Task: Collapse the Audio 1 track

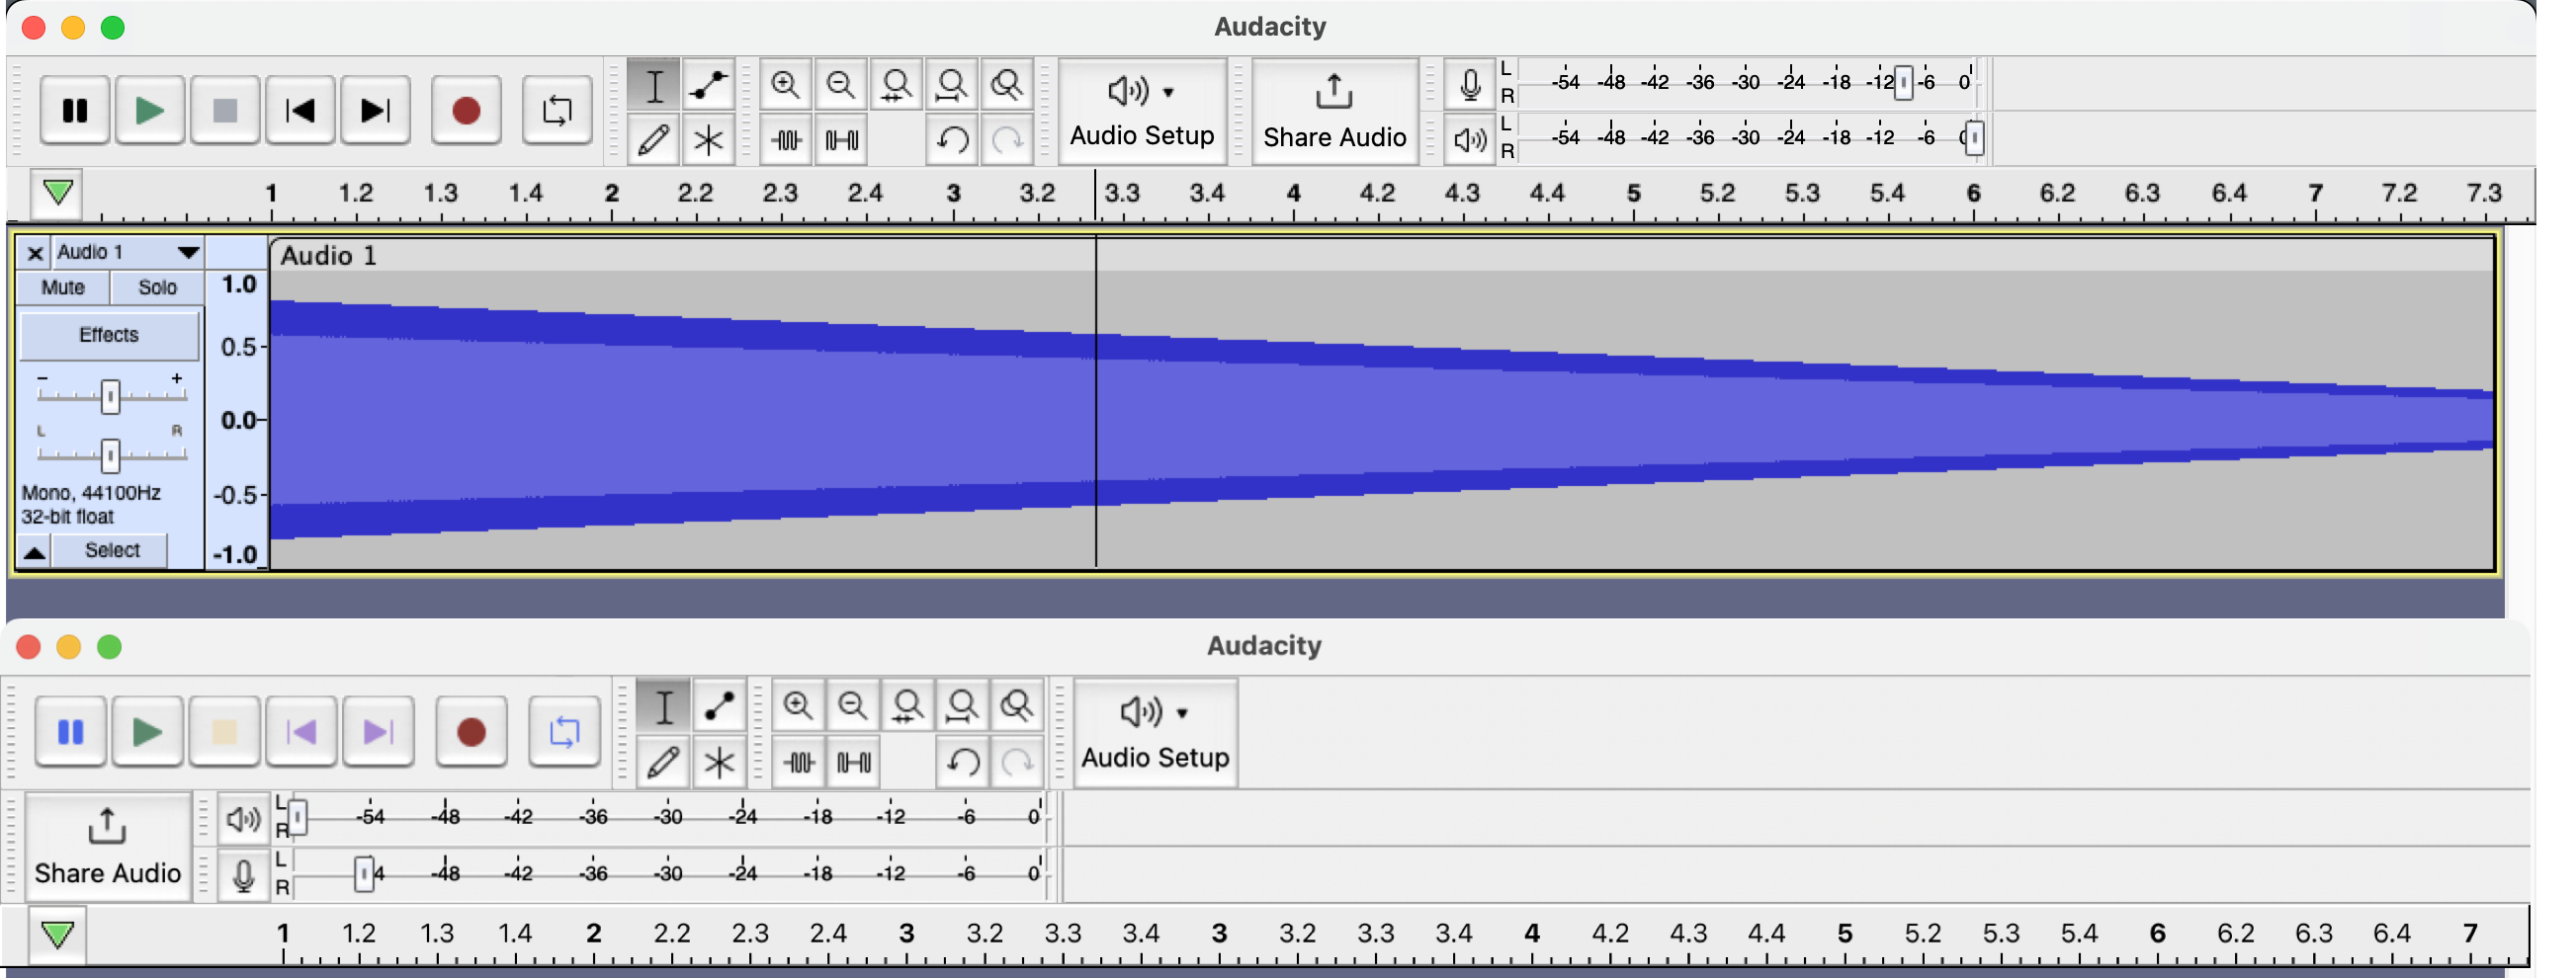Action: click(35, 550)
